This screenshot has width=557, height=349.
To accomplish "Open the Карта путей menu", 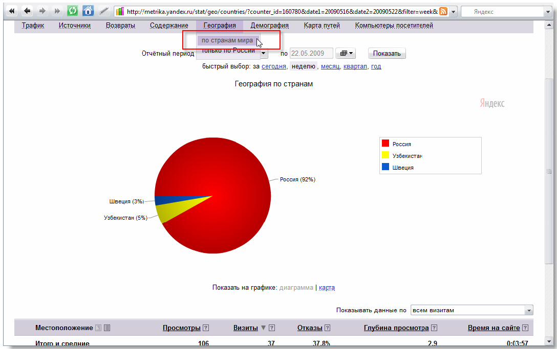I will (x=322, y=26).
